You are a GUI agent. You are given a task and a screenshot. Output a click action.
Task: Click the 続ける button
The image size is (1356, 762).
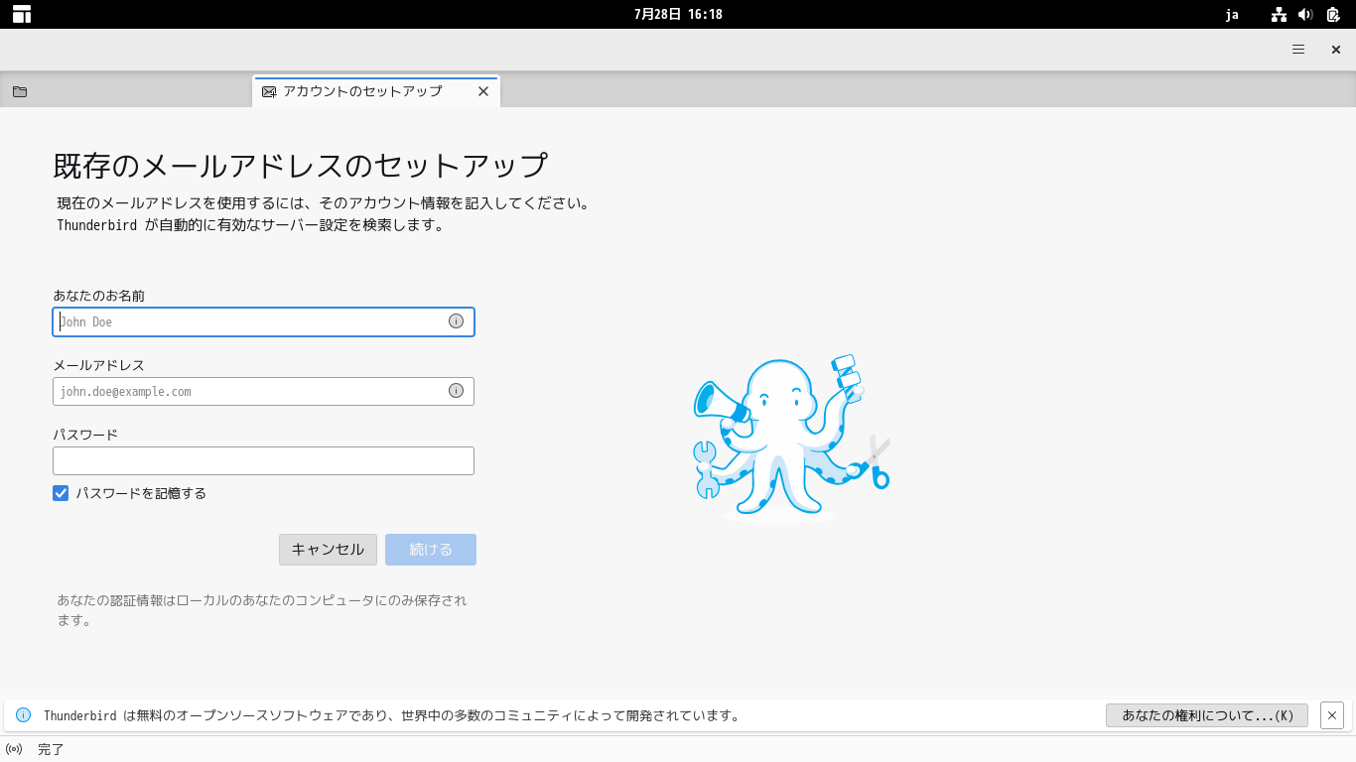(431, 550)
